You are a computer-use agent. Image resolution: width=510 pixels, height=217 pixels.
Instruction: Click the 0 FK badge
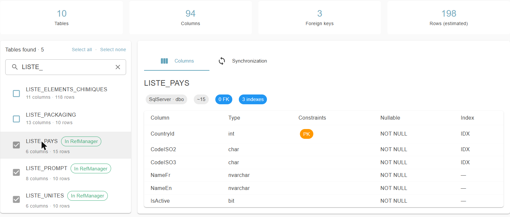224,99
